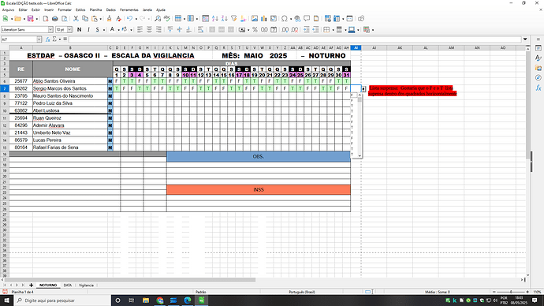Select cell with name Sergio Marcos dos Santos
The image size is (544, 306).
[x=70, y=88]
